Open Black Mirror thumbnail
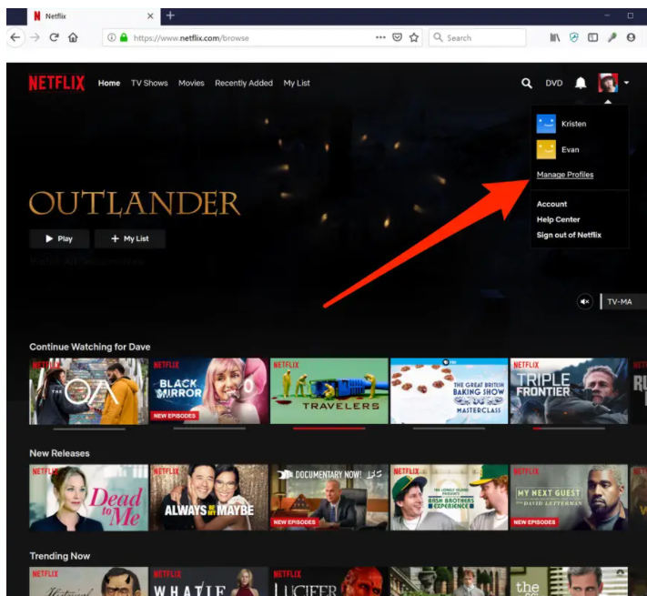The width and height of the screenshot is (647, 596). 208,391
